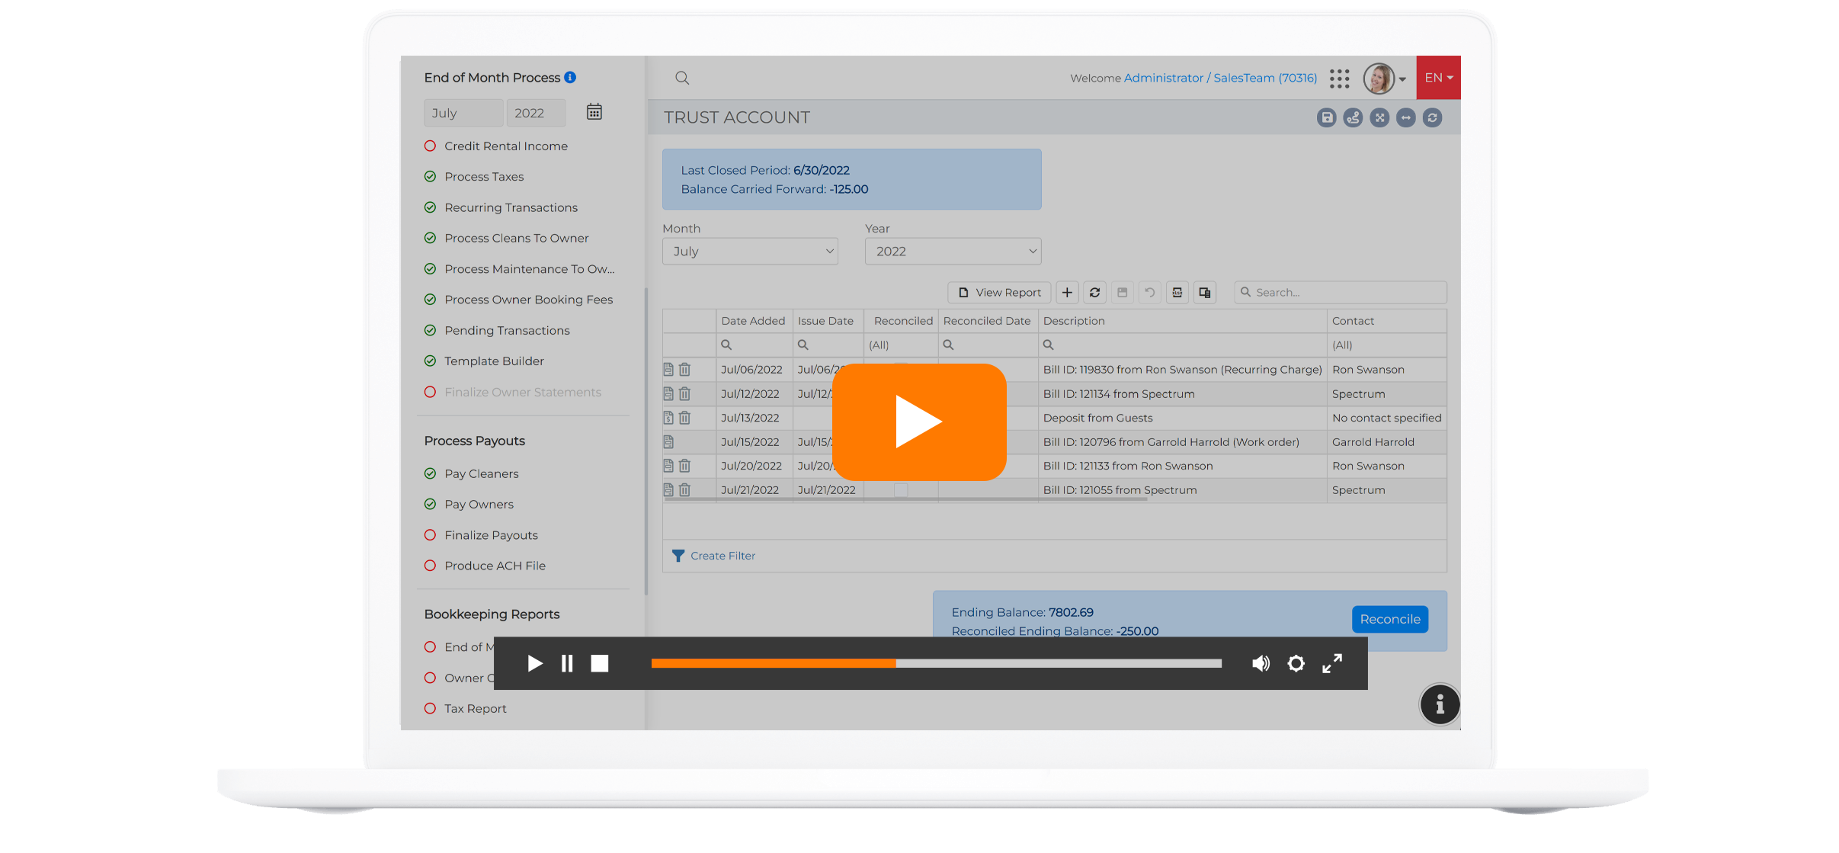Image resolution: width=1839 pixels, height=853 pixels.
Task: Open the Process Owner Booking Fees step
Action: (x=528, y=300)
